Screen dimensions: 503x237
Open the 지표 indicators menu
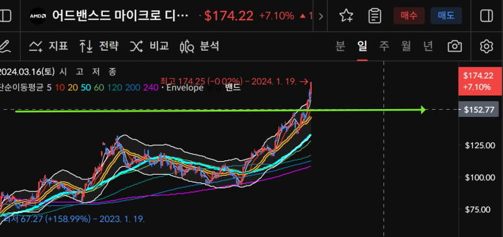[x=48, y=47]
